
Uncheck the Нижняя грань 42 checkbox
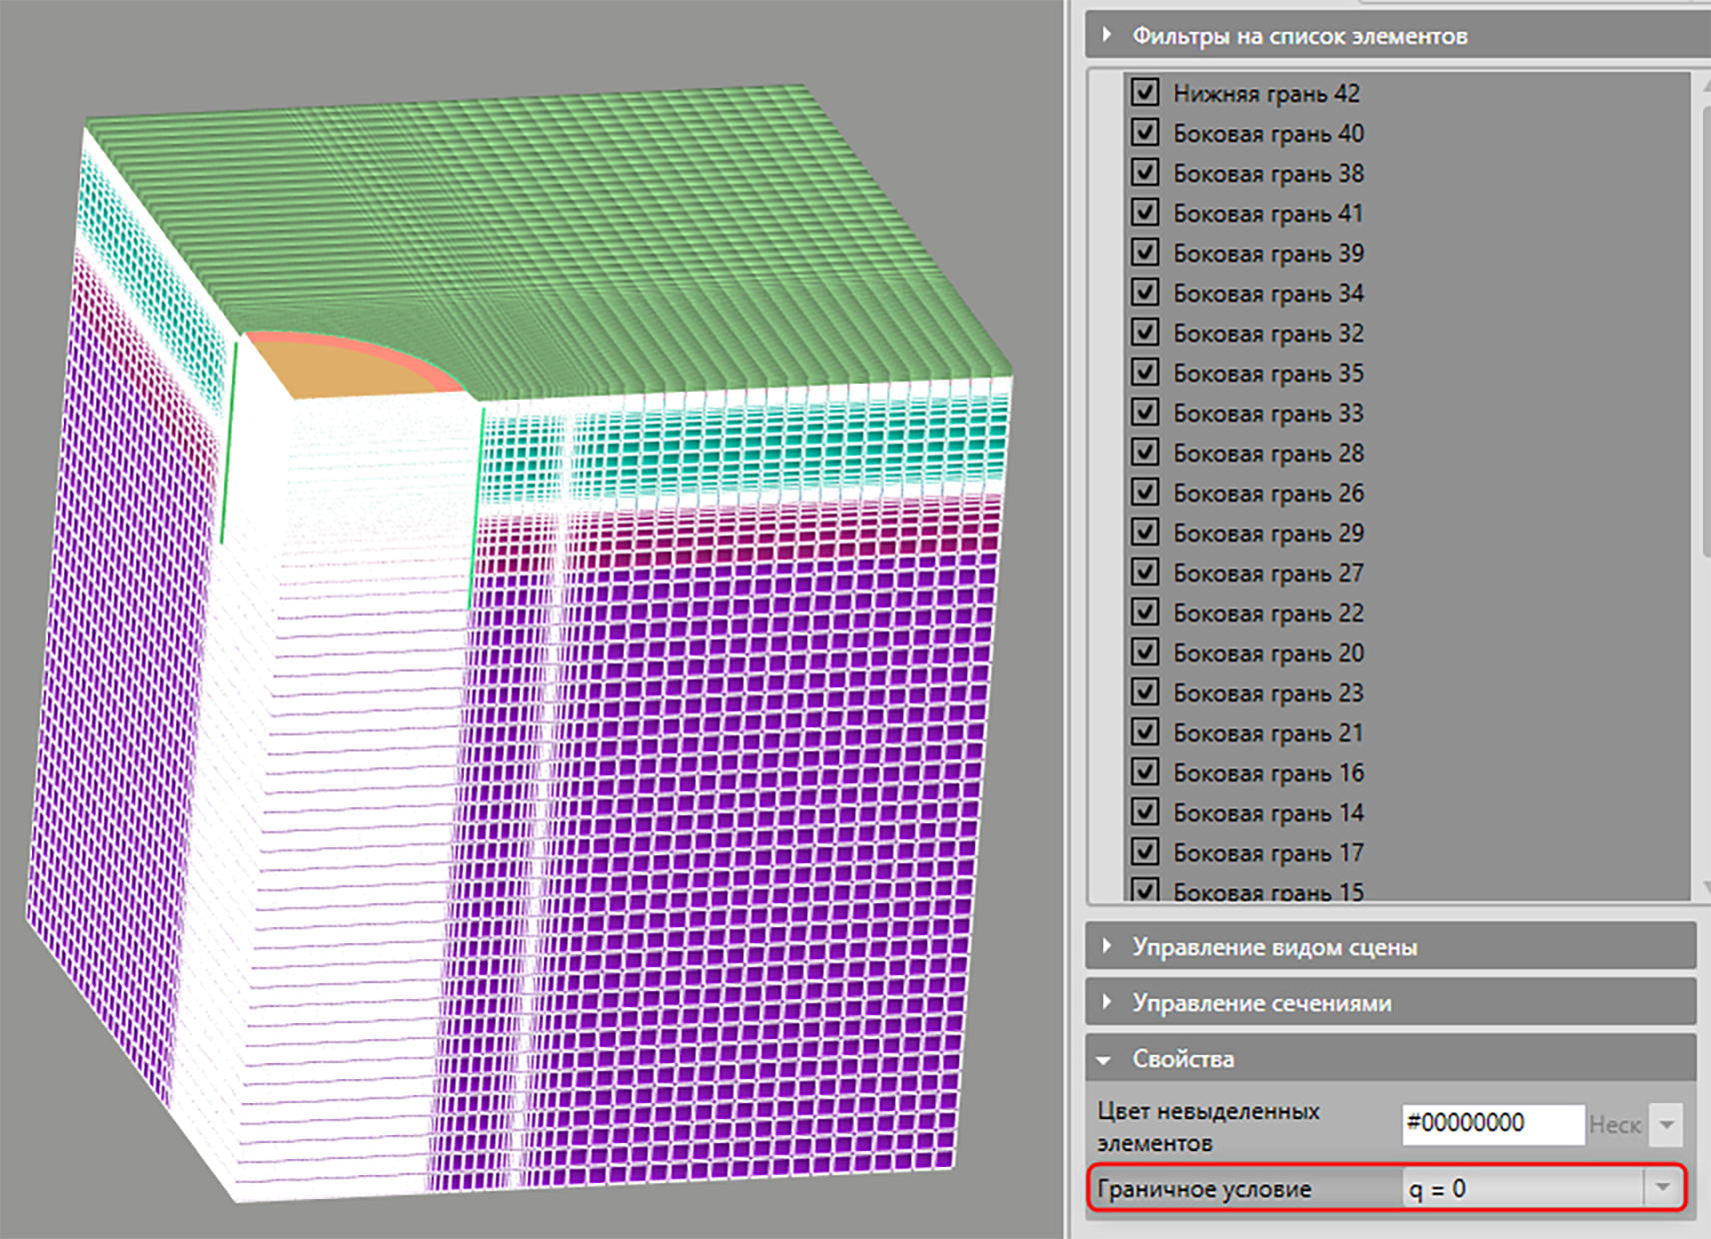click(x=1144, y=92)
